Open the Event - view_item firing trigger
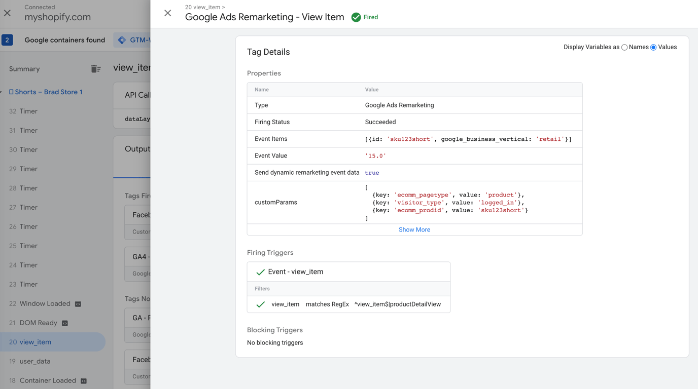Image resolution: width=698 pixels, height=389 pixels. click(x=296, y=272)
